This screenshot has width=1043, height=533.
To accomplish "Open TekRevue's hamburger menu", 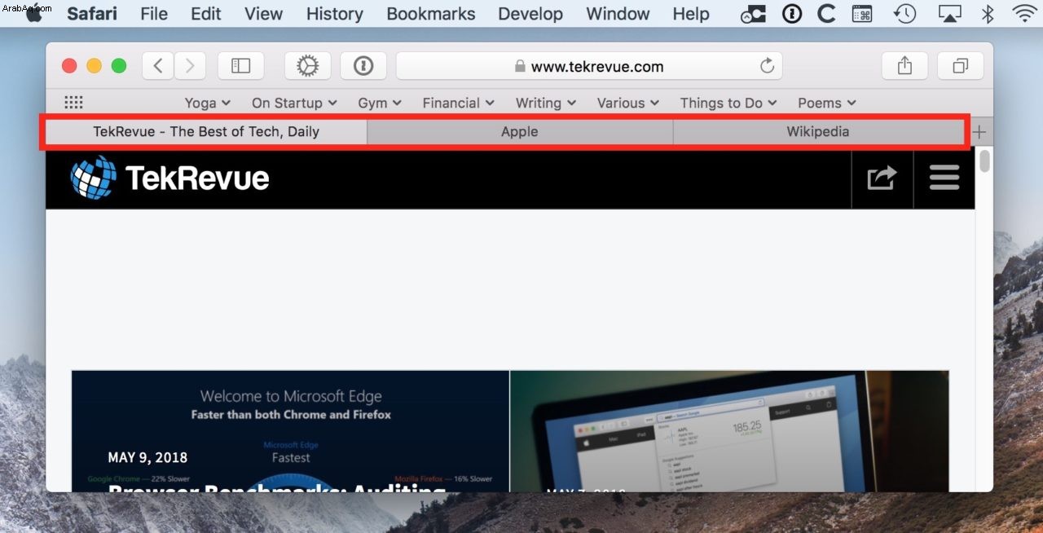I will click(944, 178).
